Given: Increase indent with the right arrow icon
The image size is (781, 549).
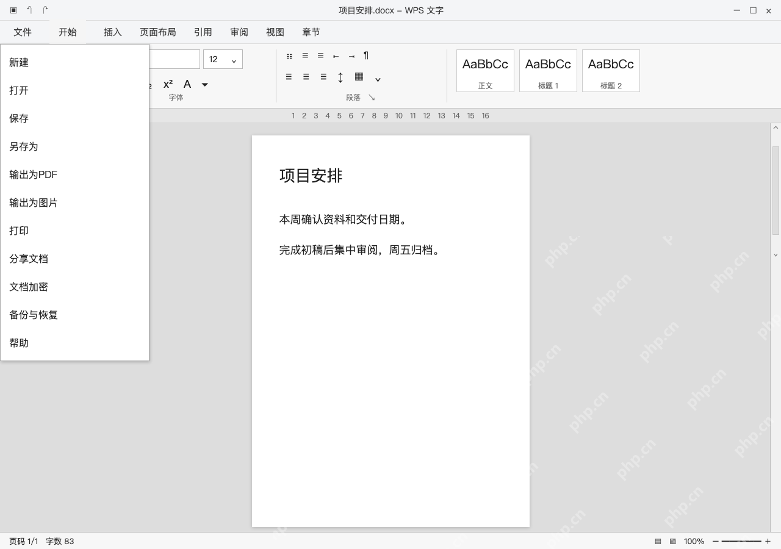Looking at the screenshot, I should coord(351,56).
